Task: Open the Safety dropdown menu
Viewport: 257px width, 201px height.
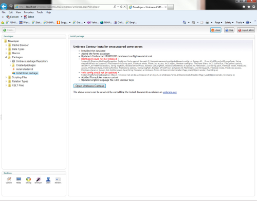Action: [229, 23]
